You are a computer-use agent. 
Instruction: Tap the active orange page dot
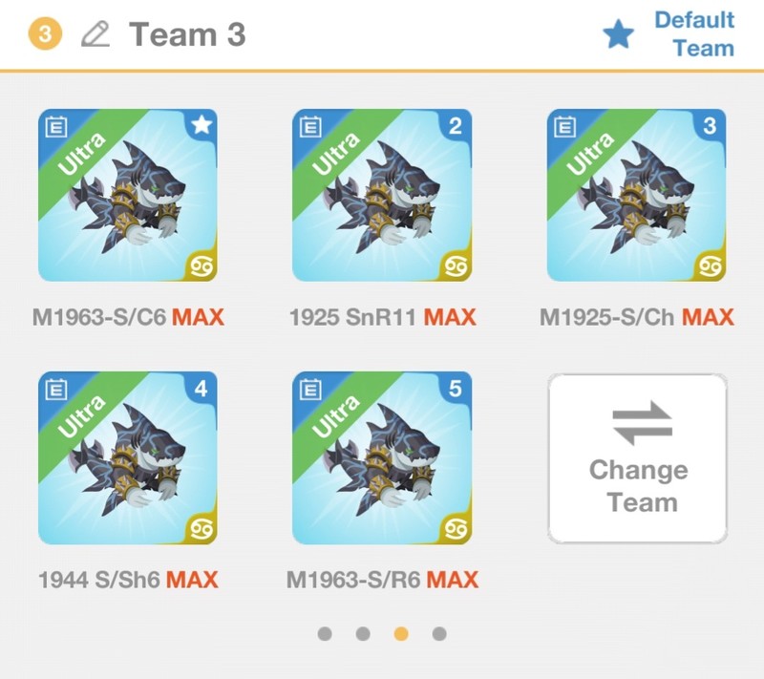coord(401,634)
